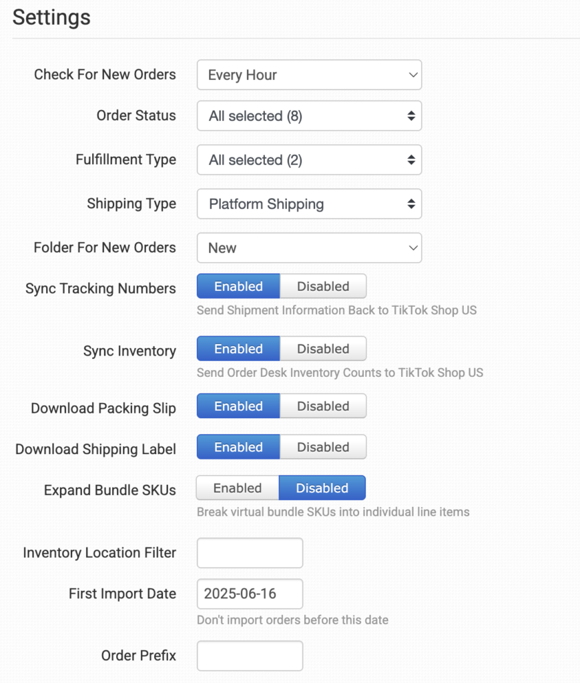580x683 pixels.
Task: Enable Sync Tracking Numbers option
Action: click(x=238, y=286)
